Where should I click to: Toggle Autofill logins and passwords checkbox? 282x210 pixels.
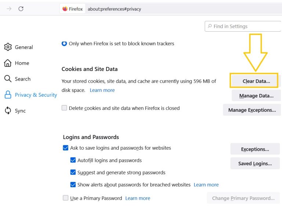[73, 160]
